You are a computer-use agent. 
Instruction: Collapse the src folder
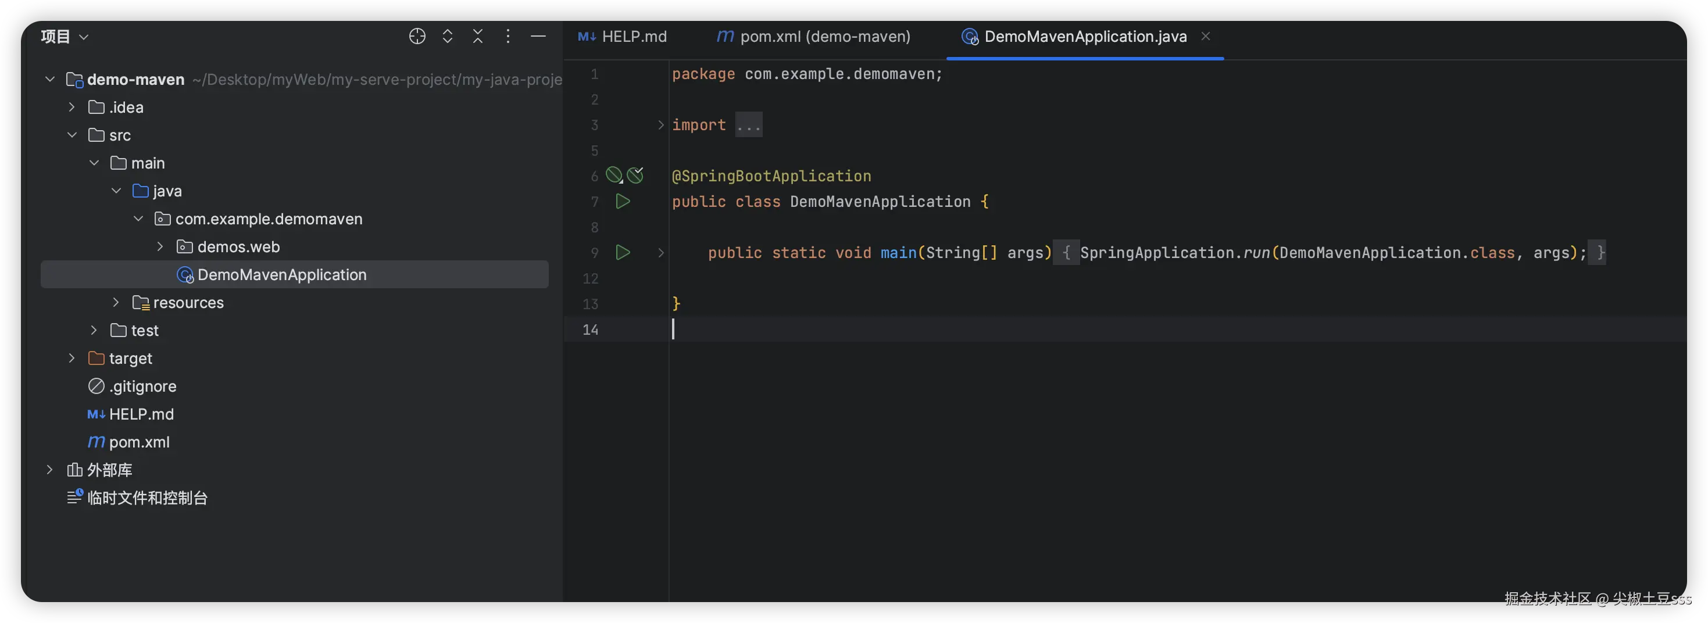tap(72, 135)
